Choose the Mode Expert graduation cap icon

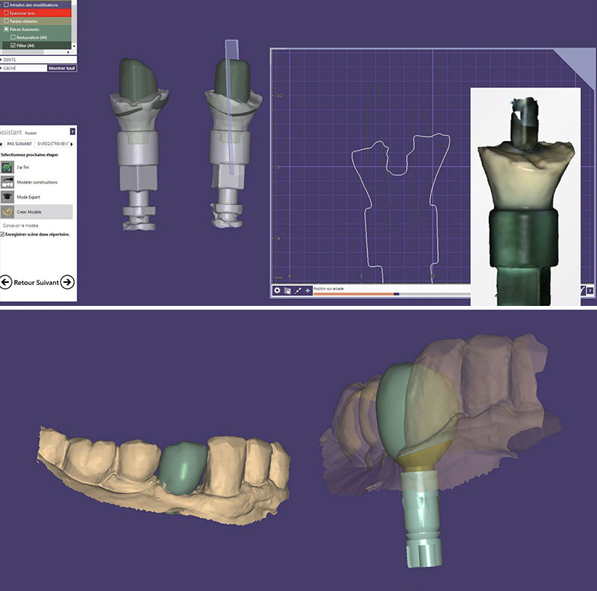[x=9, y=197]
